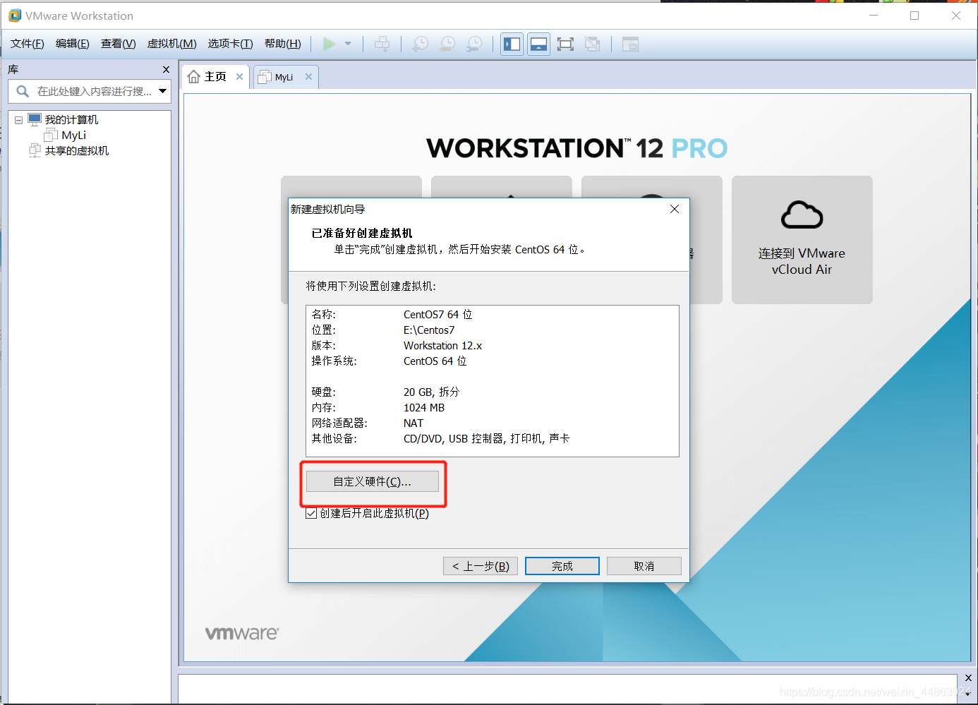The width and height of the screenshot is (978, 705).
Task: Toggle 创建后开启此虚拟机(P) checkbox
Action: (311, 514)
